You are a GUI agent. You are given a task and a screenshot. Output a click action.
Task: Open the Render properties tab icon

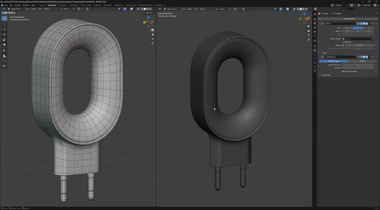[315, 19]
